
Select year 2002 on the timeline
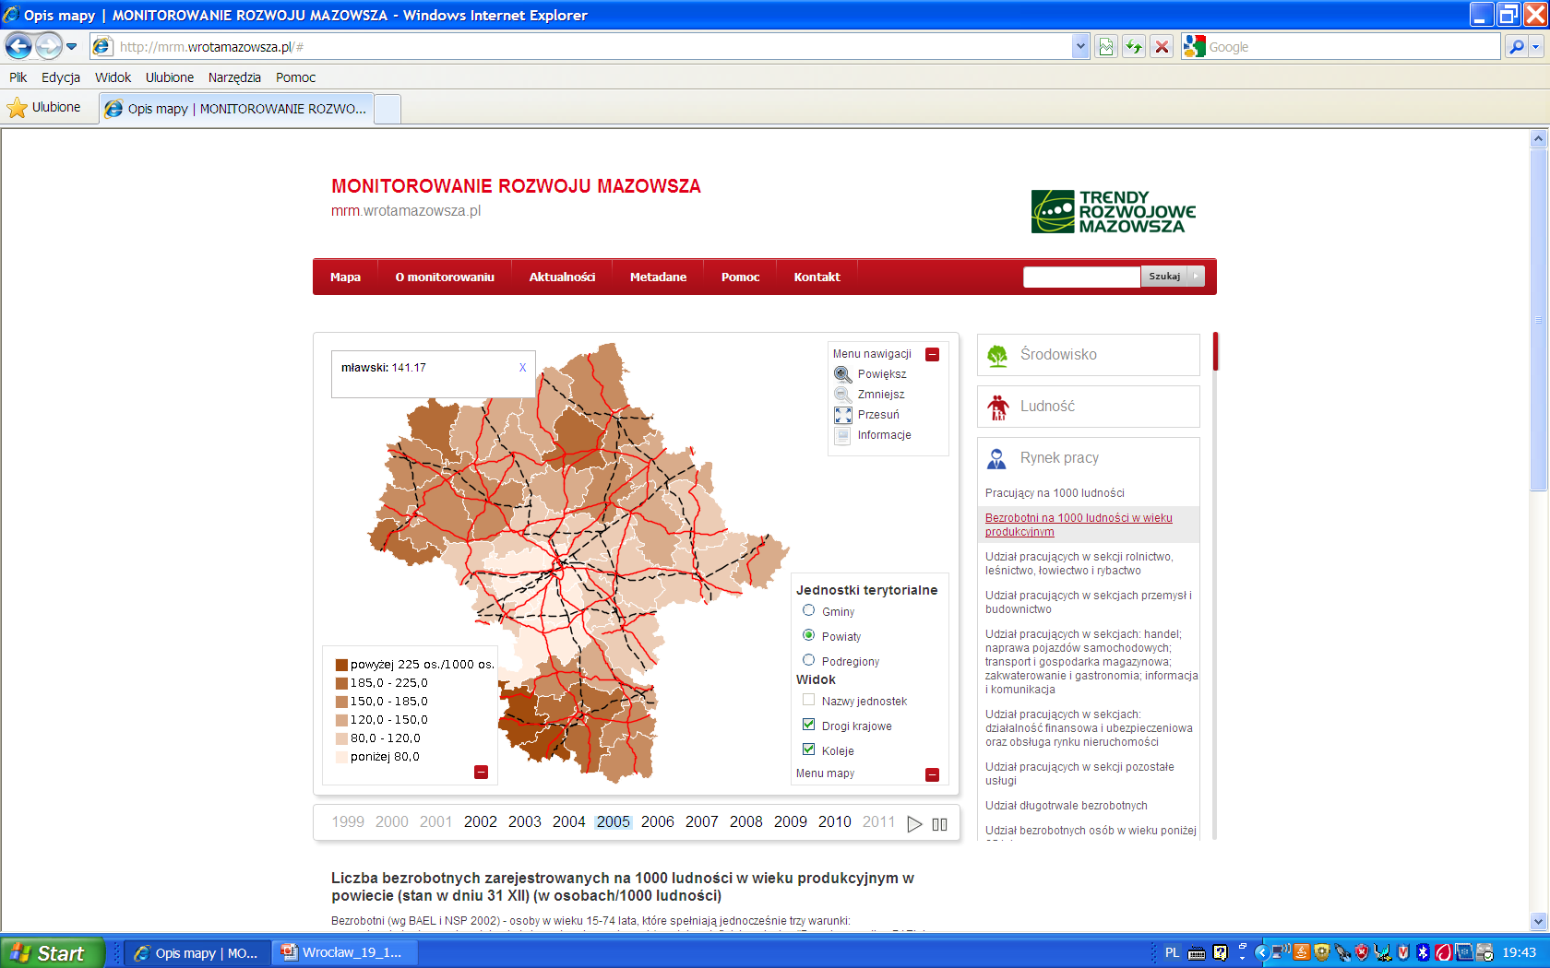pos(480,821)
